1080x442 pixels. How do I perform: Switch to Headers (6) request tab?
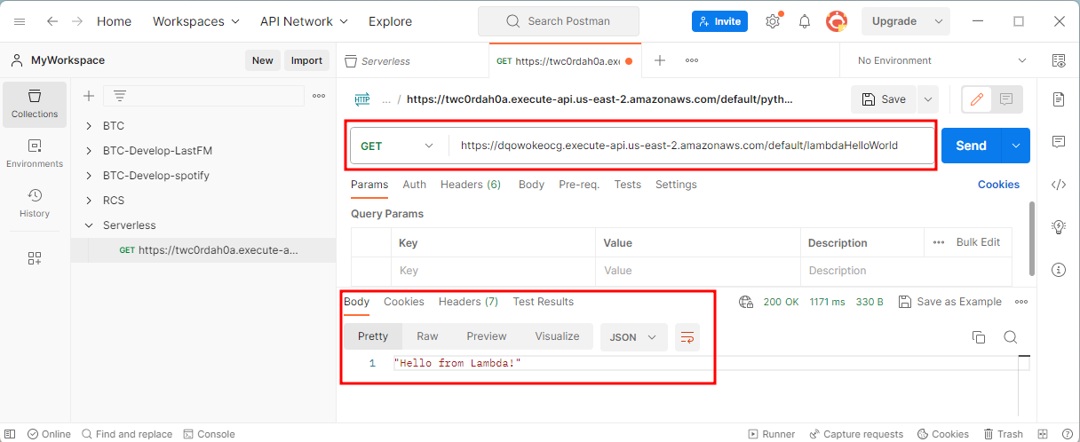[471, 185]
